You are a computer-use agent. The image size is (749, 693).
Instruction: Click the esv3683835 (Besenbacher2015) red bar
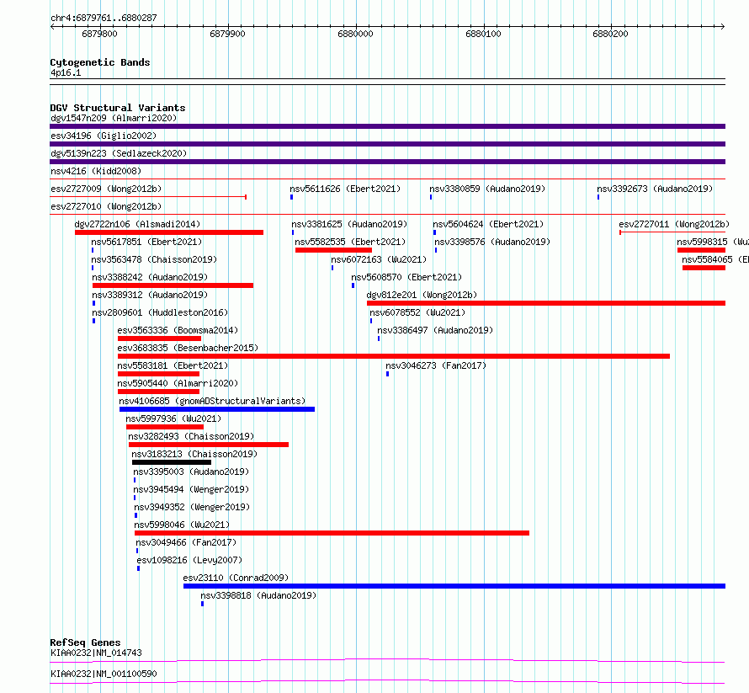point(394,356)
